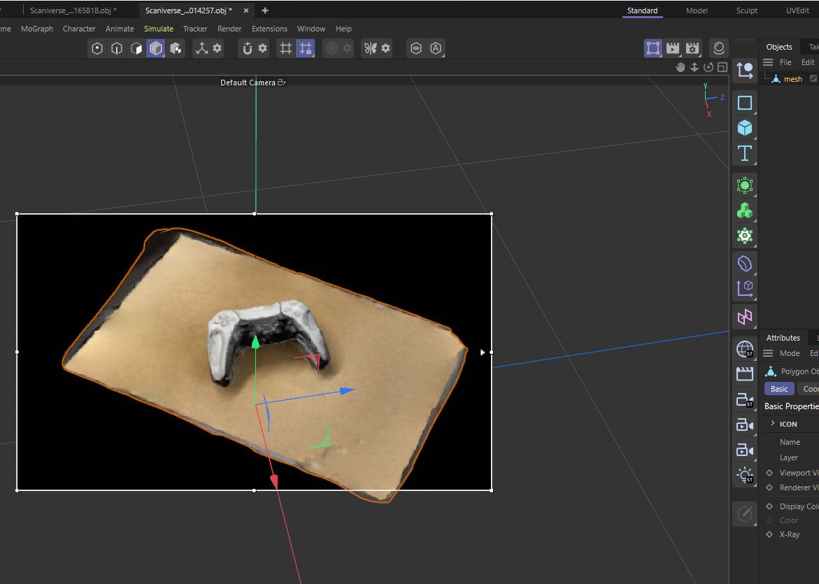Select the Text spline tool
819x584 pixels.
(744, 155)
